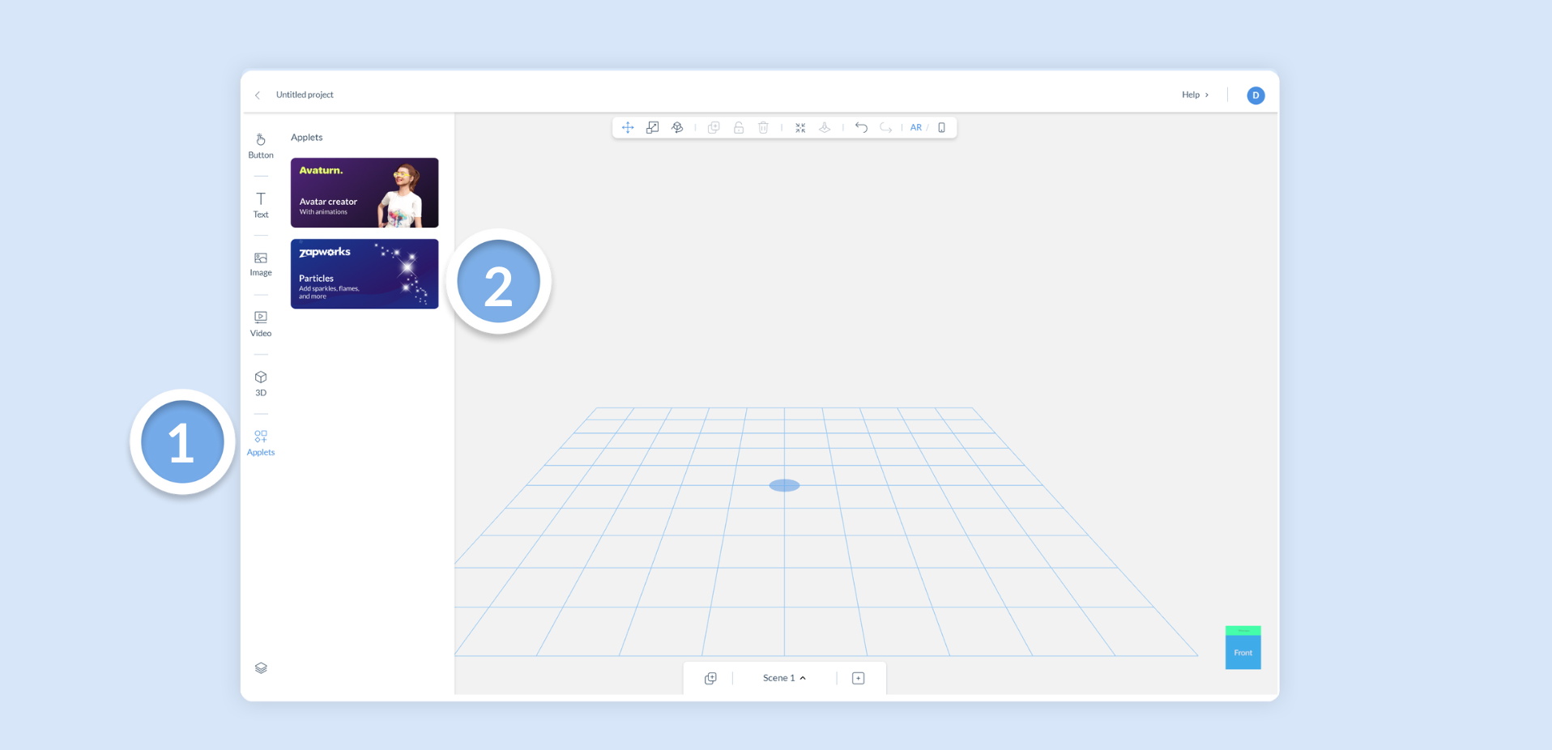
Task: Click the redo arrow icon
Action: pyautogui.click(x=886, y=127)
